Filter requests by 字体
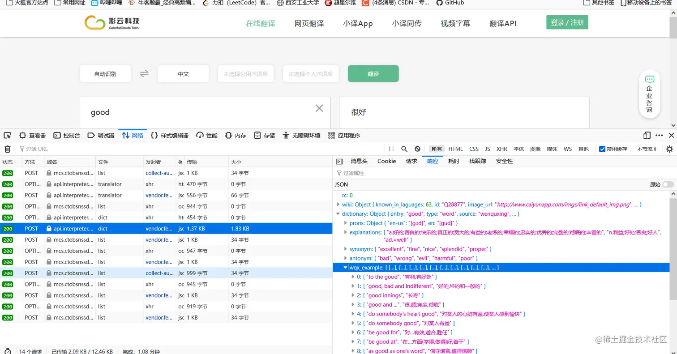The height and width of the screenshot is (354, 677). pos(518,149)
